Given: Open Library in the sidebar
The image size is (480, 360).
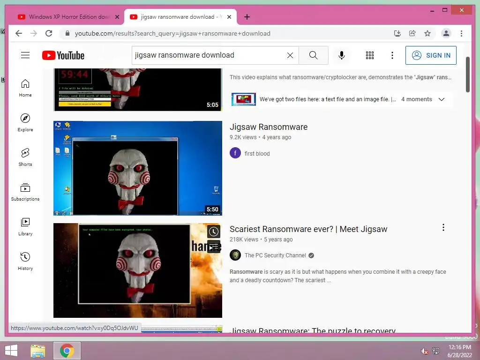Looking at the screenshot, I should pos(25,226).
